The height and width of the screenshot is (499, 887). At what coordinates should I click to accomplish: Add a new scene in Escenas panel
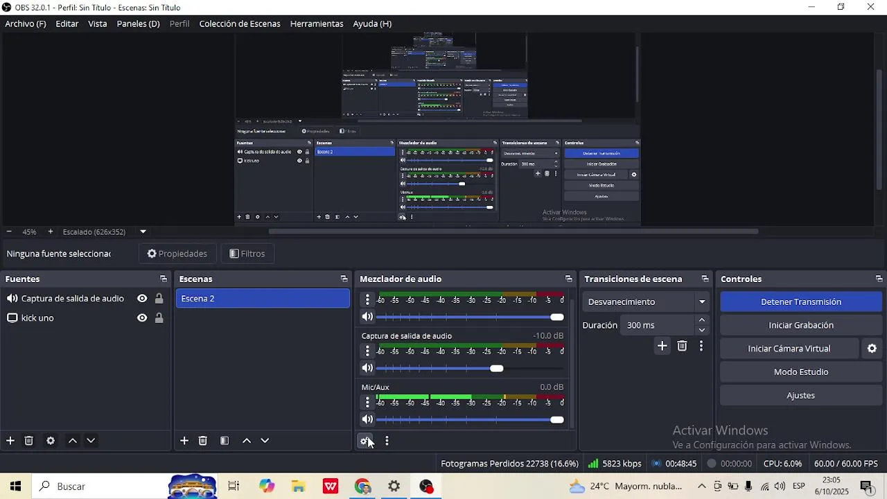pos(184,441)
